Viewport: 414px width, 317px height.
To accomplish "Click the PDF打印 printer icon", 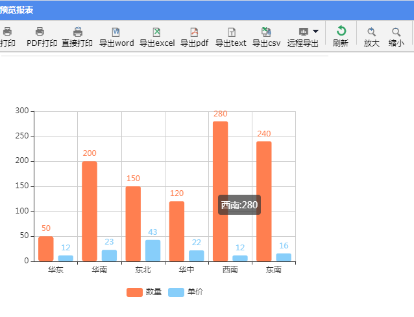I will click(40, 32).
